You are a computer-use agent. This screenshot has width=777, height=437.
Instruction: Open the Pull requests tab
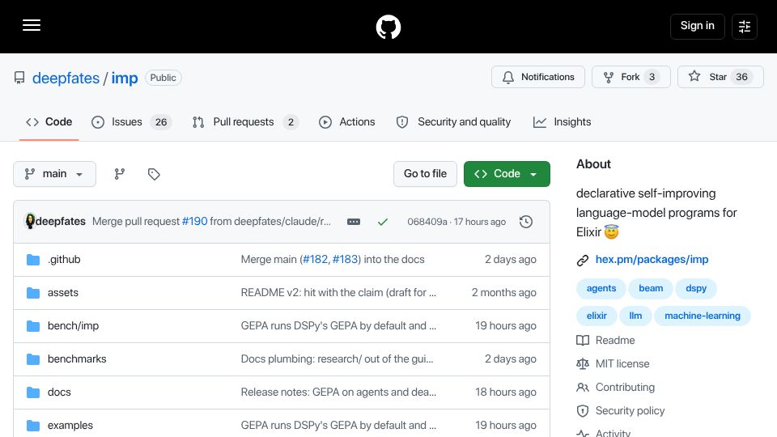click(245, 122)
